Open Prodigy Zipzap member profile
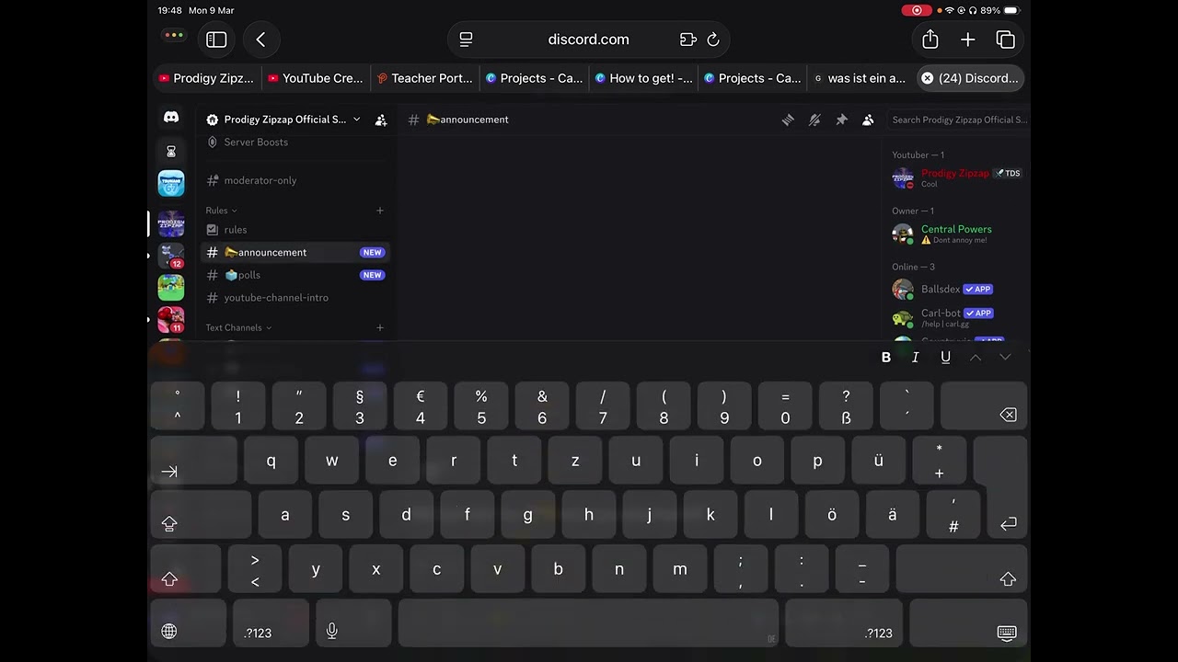 [x=957, y=177]
